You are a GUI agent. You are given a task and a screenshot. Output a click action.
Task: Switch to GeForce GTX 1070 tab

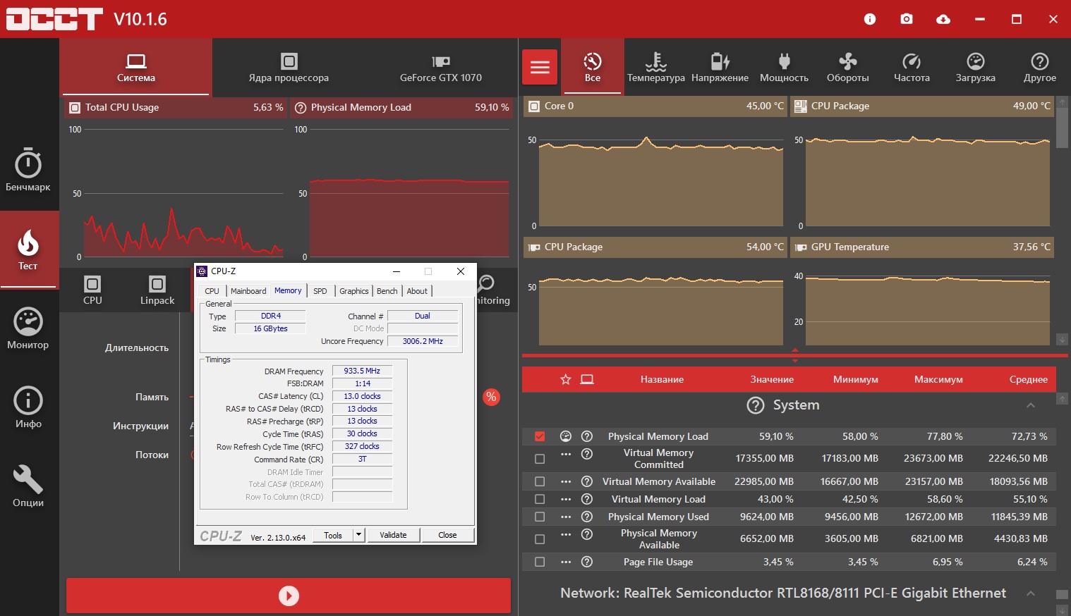441,67
